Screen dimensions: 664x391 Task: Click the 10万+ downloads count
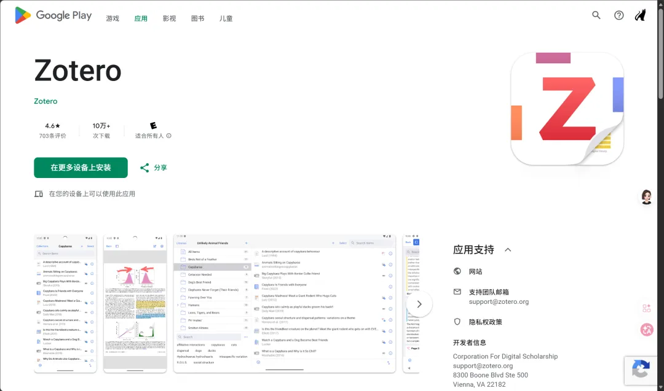(101, 126)
